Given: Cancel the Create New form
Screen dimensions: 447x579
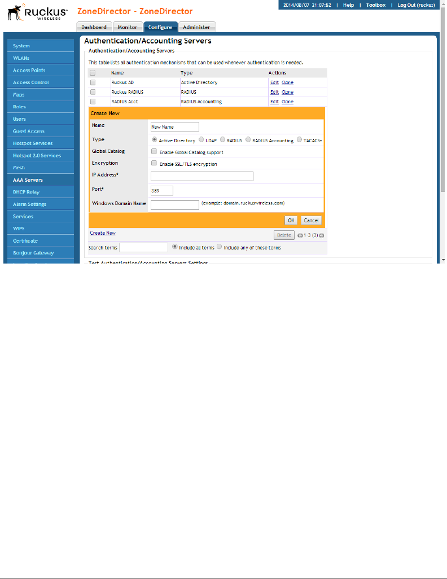Looking at the screenshot, I should click(x=311, y=221).
